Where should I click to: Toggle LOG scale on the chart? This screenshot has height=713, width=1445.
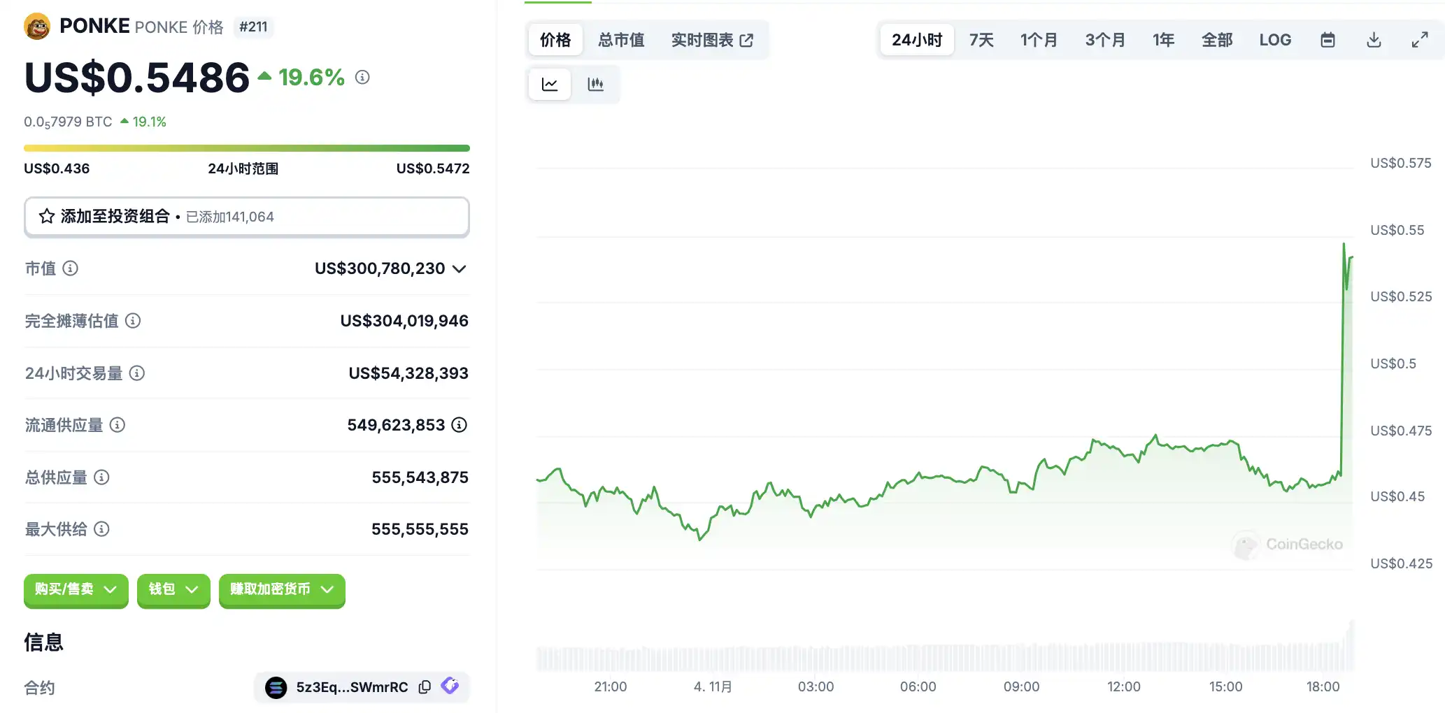[x=1275, y=40]
